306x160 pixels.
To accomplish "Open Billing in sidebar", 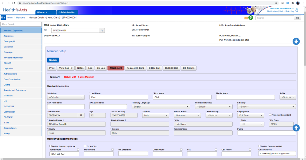I will pyautogui.click(x=7, y=134).
